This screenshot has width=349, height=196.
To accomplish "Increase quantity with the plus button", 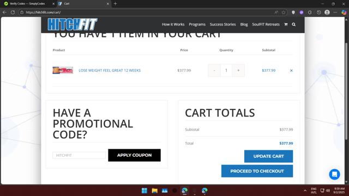I will click(238, 70).
